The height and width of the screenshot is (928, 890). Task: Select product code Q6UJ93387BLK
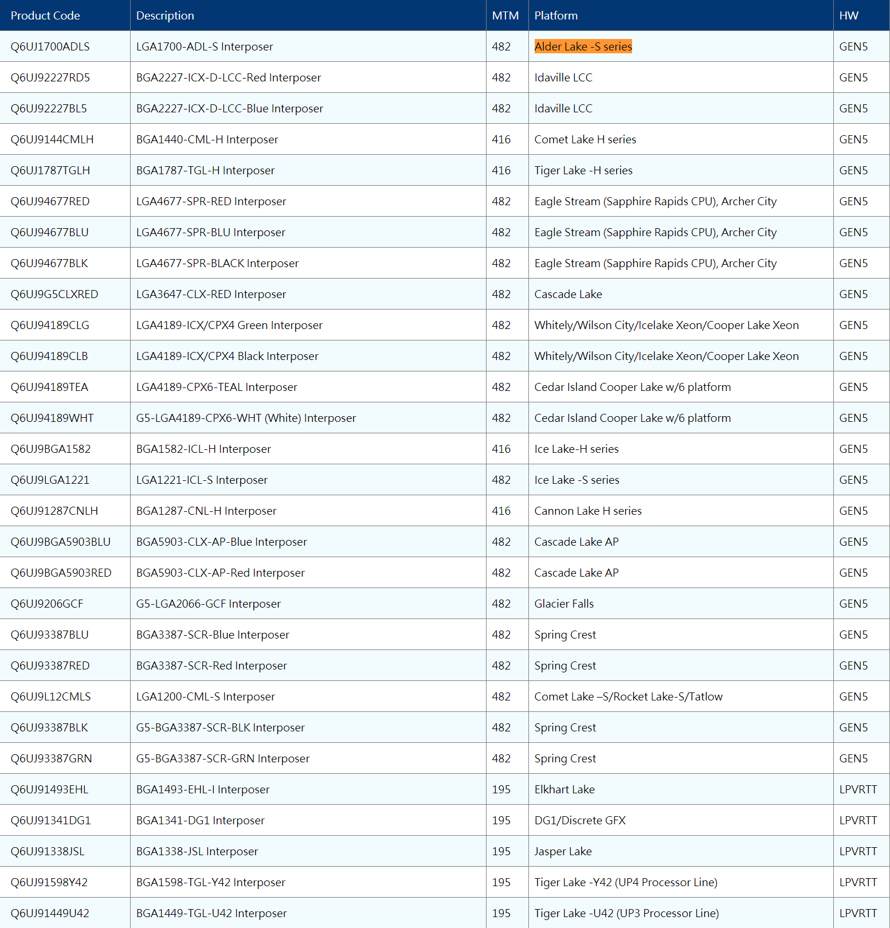point(49,727)
